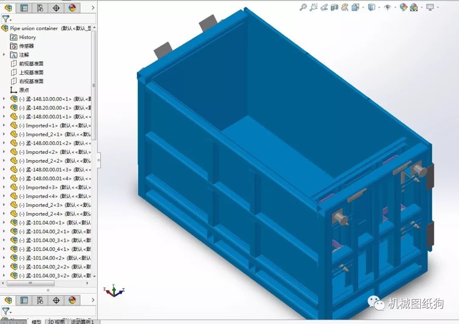Switch to the 运动算例 1 tab
This screenshot has width=459, height=324.
(83, 321)
